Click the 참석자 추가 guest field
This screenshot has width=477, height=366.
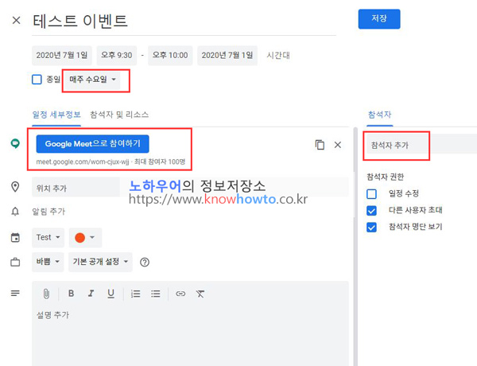click(421, 146)
